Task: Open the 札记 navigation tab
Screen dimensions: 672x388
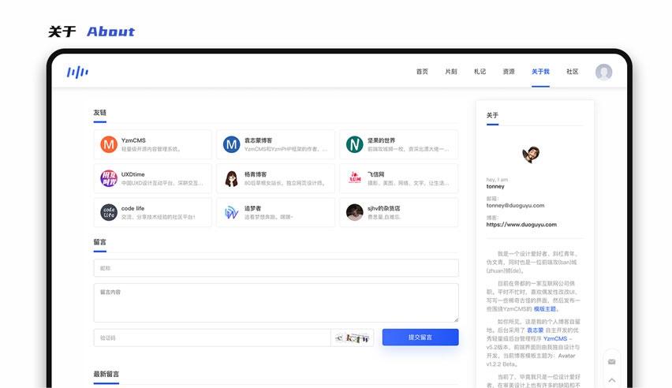Action: pyautogui.click(x=480, y=72)
